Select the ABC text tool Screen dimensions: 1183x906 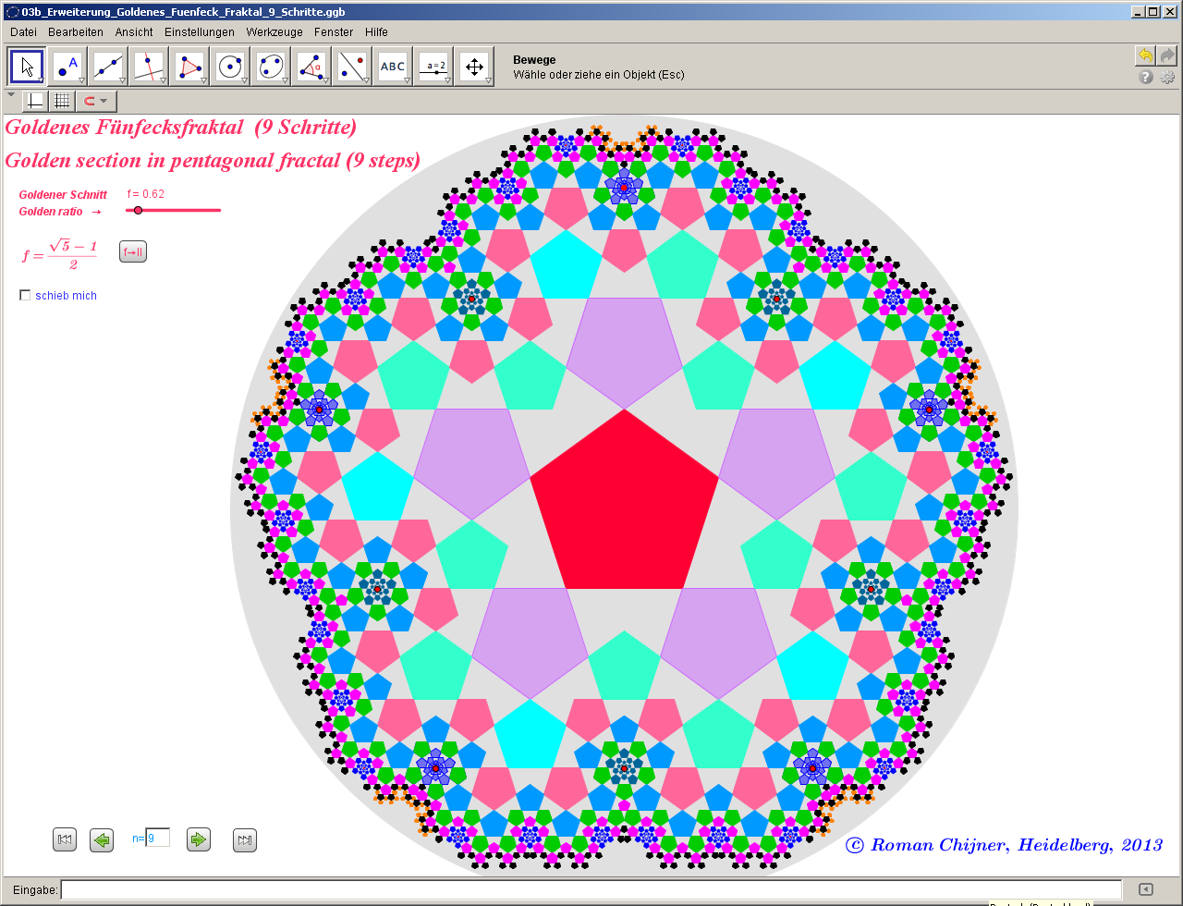[393, 67]
